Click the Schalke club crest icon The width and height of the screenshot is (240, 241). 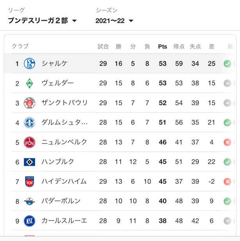coord(30,64)
